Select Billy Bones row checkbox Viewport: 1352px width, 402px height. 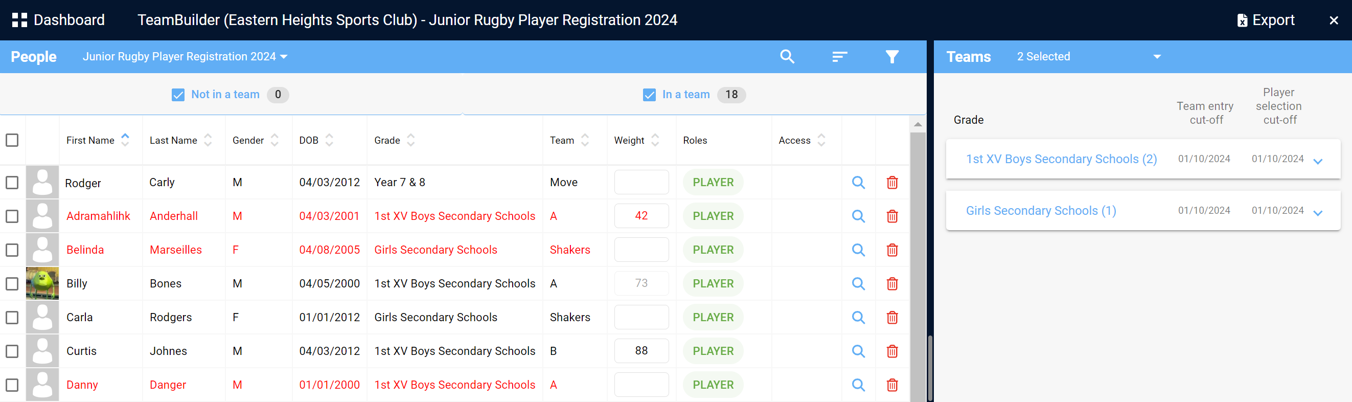[12, 283]
